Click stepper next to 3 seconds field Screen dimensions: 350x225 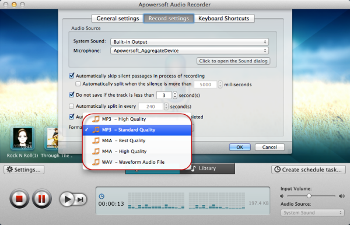click(x=175, y=95)
